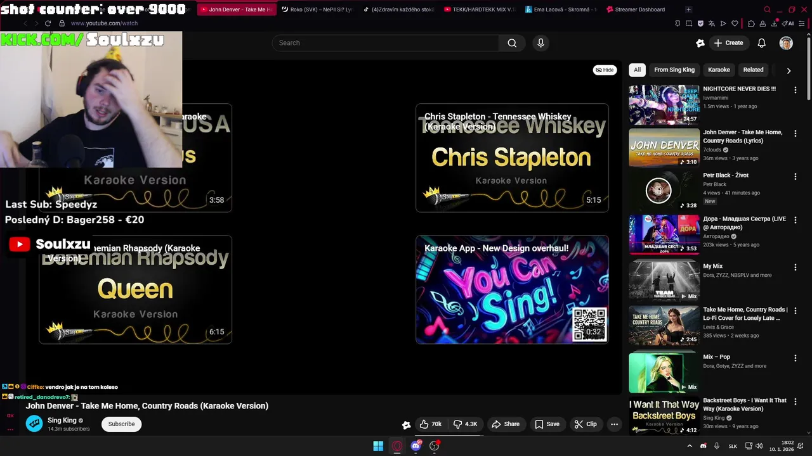
Task: Switch to Roko (SVK) - NePil Si tab
Action: tap(317, 9)
